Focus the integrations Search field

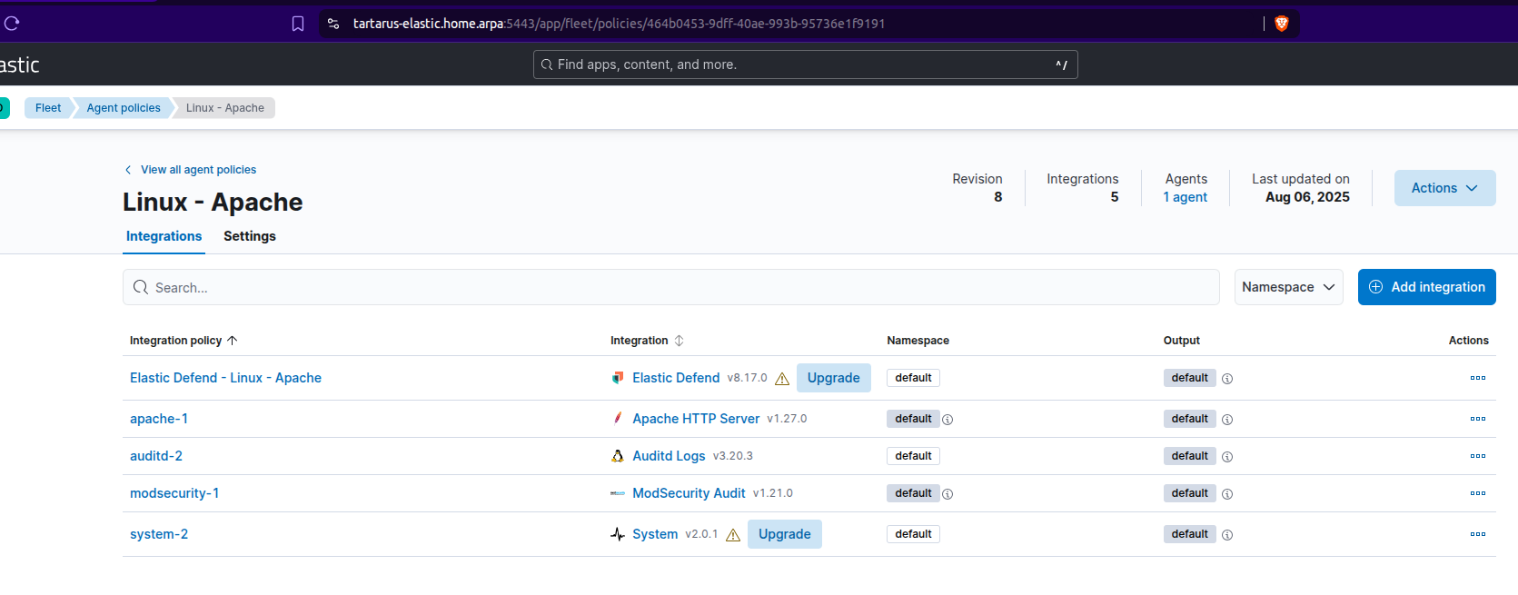pos(672,287)
